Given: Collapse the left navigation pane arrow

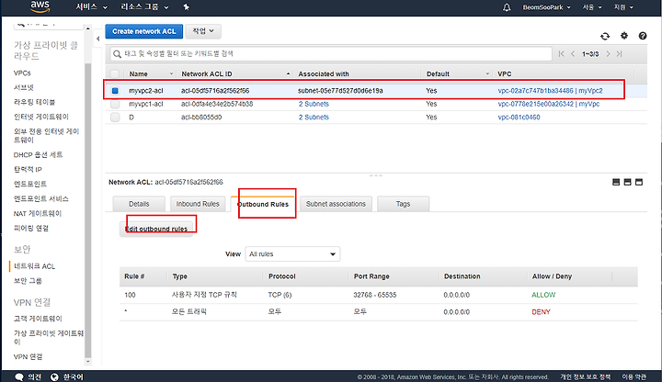Looking at the screenshot, I should (98, 39).
